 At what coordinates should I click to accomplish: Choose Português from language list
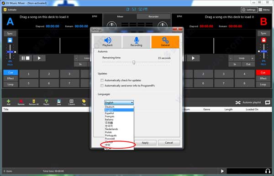tap(119, 136)
